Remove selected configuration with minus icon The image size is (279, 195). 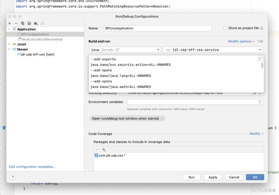pos(16,23)
